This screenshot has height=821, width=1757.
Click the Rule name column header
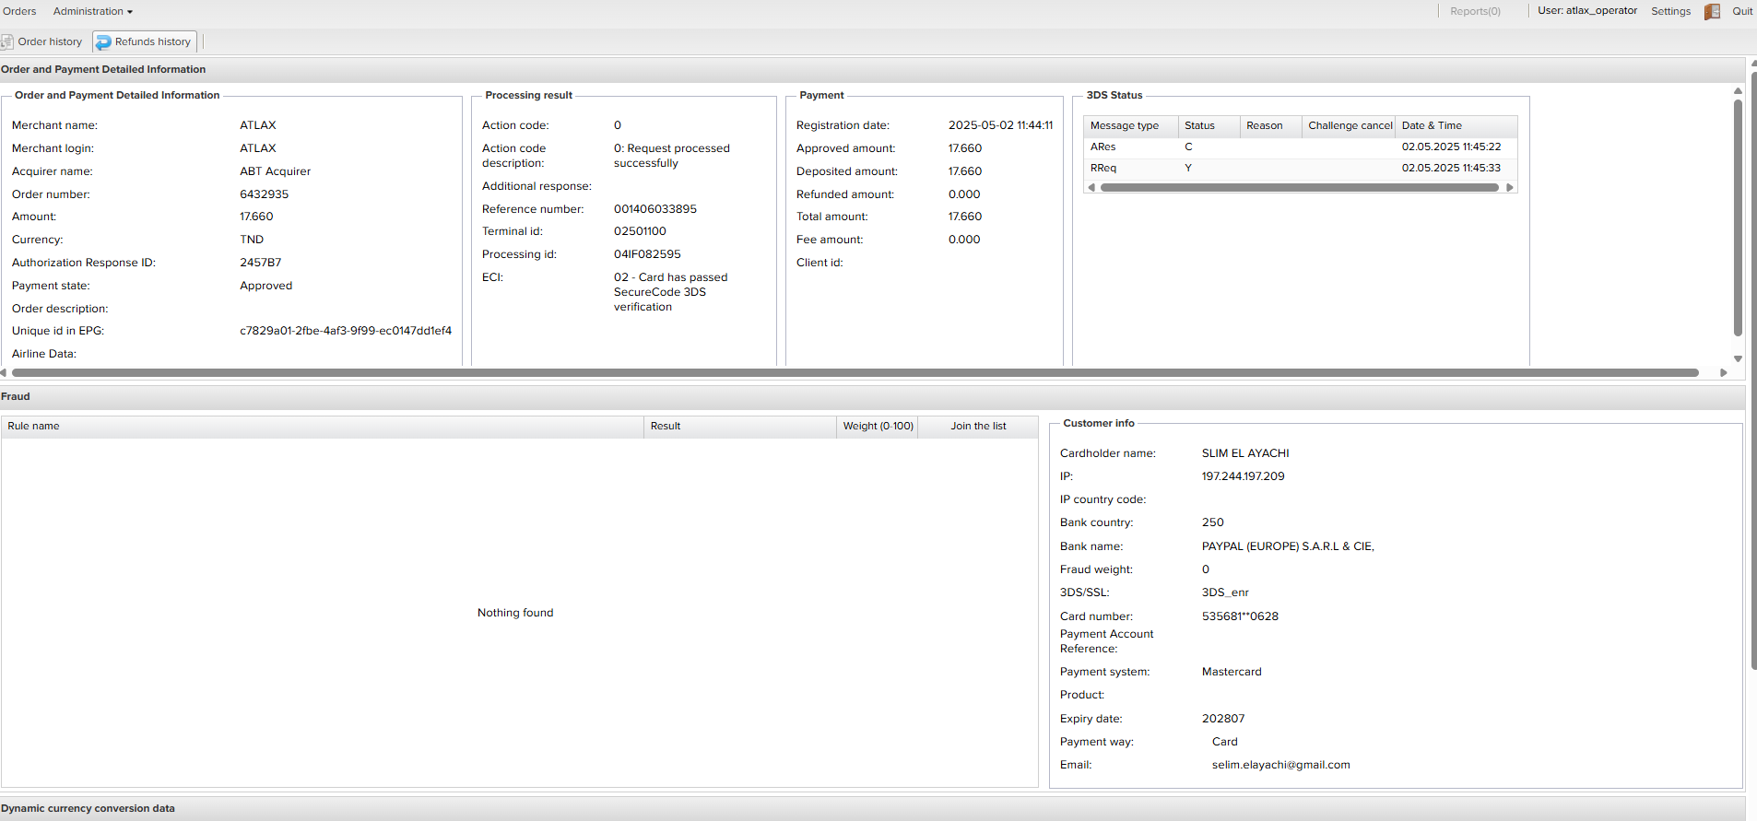coord(33,426)
